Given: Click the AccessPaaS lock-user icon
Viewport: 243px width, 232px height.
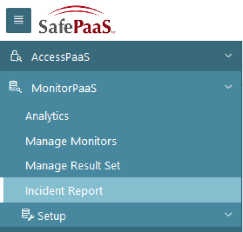Looking at the screenshot, I should pos(16,56).
